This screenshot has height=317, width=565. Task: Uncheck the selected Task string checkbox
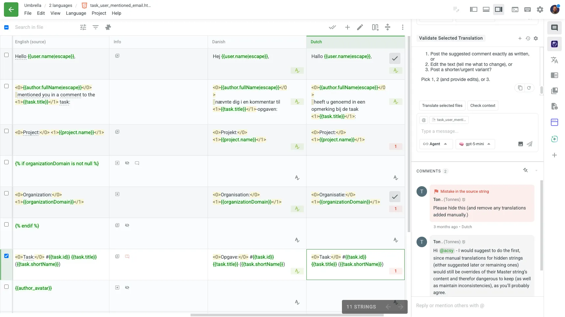pyautogui.click(x=6, y=256)
